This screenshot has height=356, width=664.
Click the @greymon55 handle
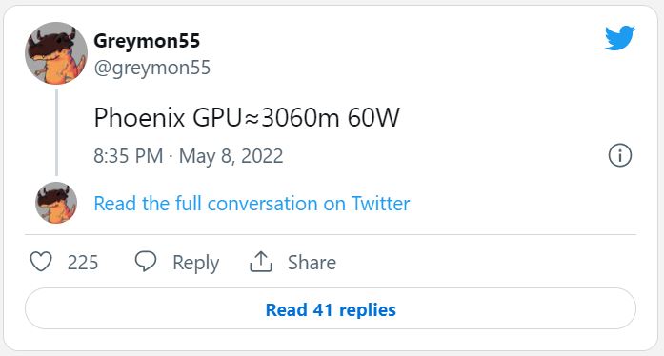click(x=152, y=68)
